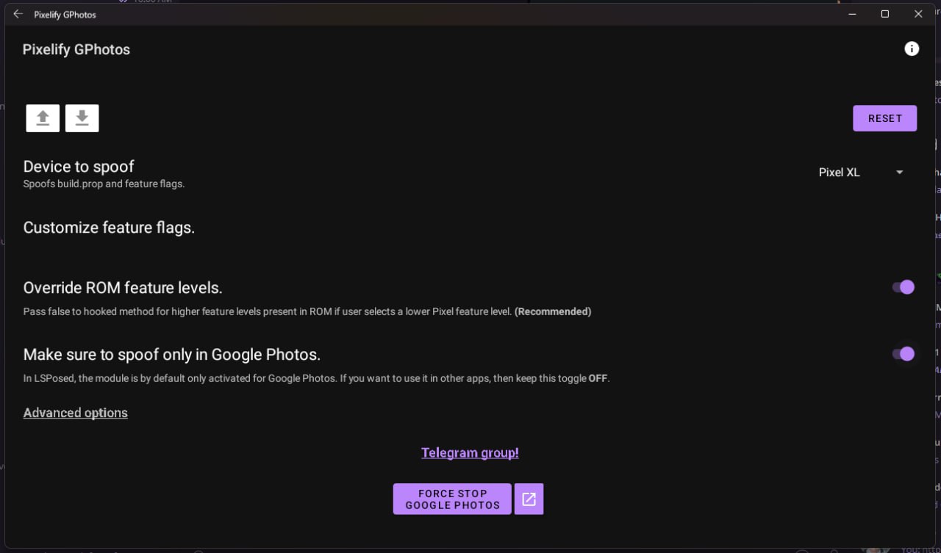This screenshot has width=941, height=553.
Task: Click 'Spoofs build.prop and feature flags.' text
Action: pos(104,184)
